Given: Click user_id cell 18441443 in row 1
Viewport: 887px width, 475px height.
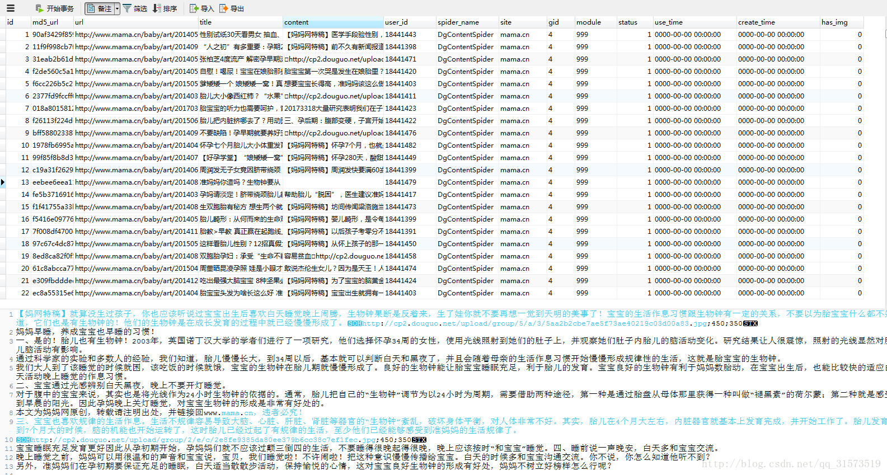Looking at the screenshot, I should pyautogui.click(x=410, y=35).
